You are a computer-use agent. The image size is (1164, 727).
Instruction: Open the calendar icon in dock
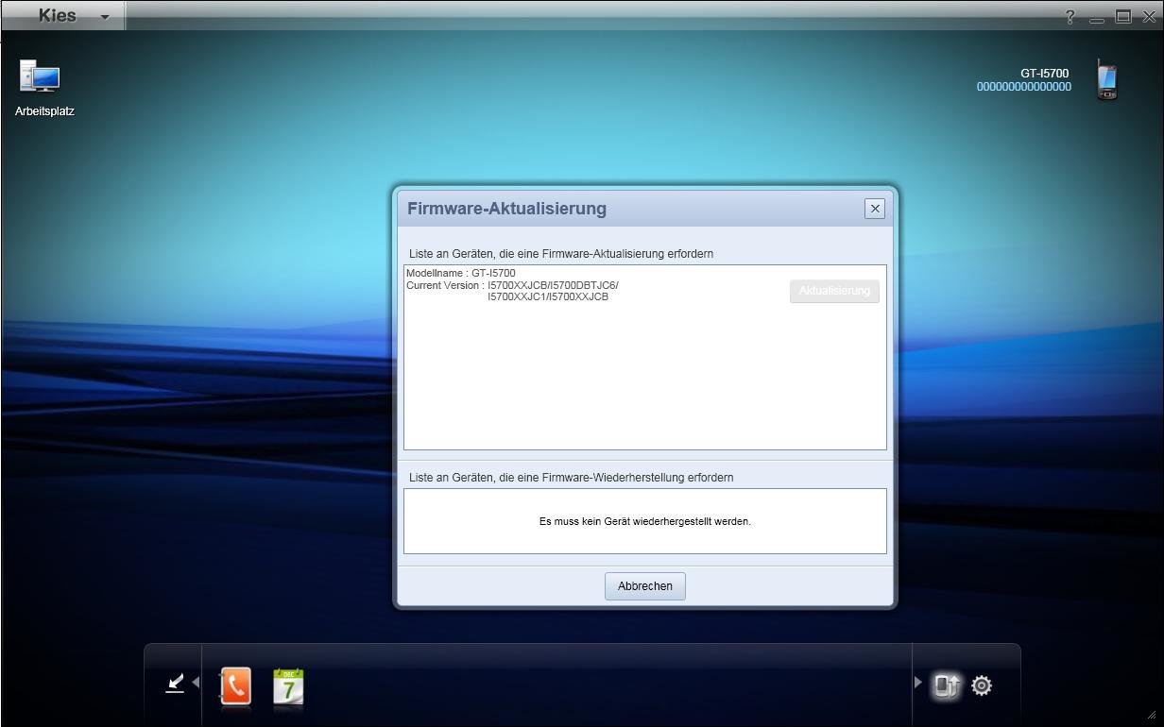(x=288, y=686)
